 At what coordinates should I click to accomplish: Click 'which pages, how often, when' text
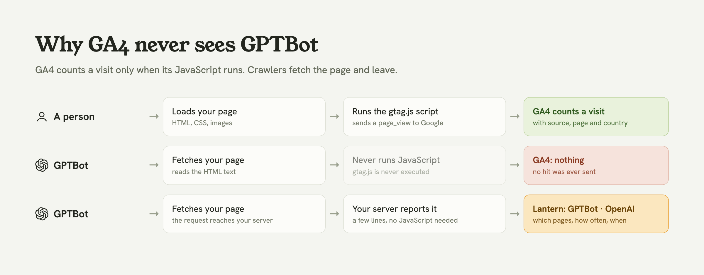pyautogui.click(x=580, y=221)
